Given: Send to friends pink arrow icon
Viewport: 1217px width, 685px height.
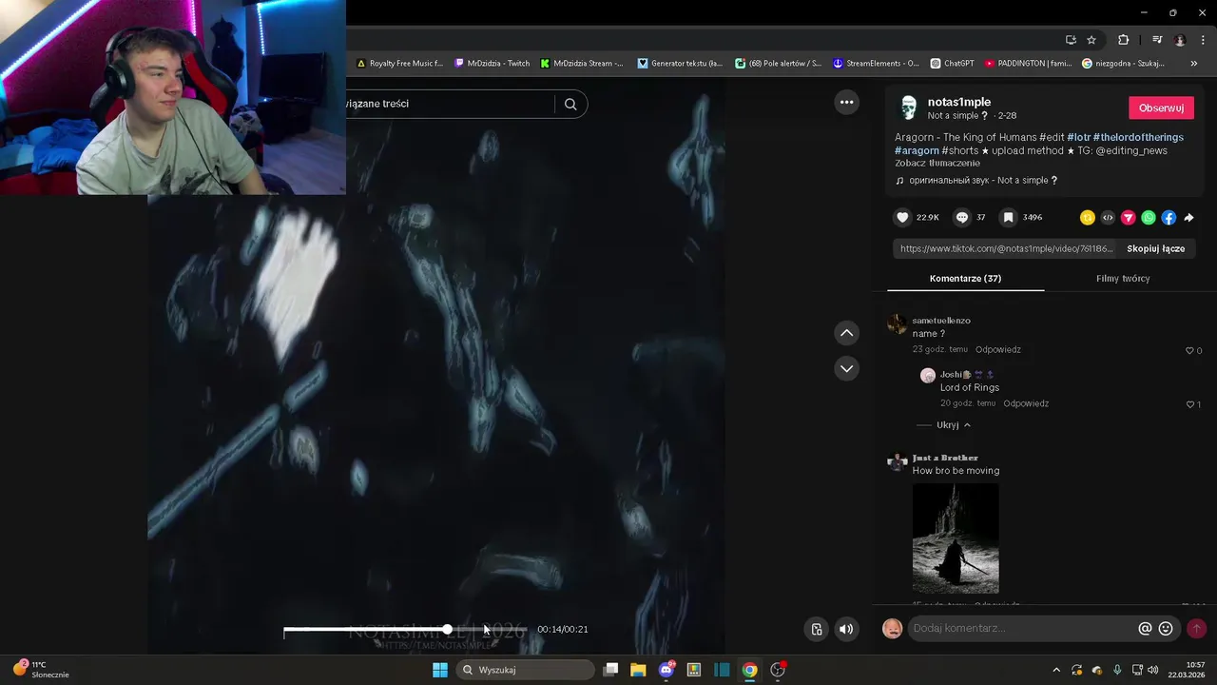Looking at the screenshot, I should [1129, 218].
